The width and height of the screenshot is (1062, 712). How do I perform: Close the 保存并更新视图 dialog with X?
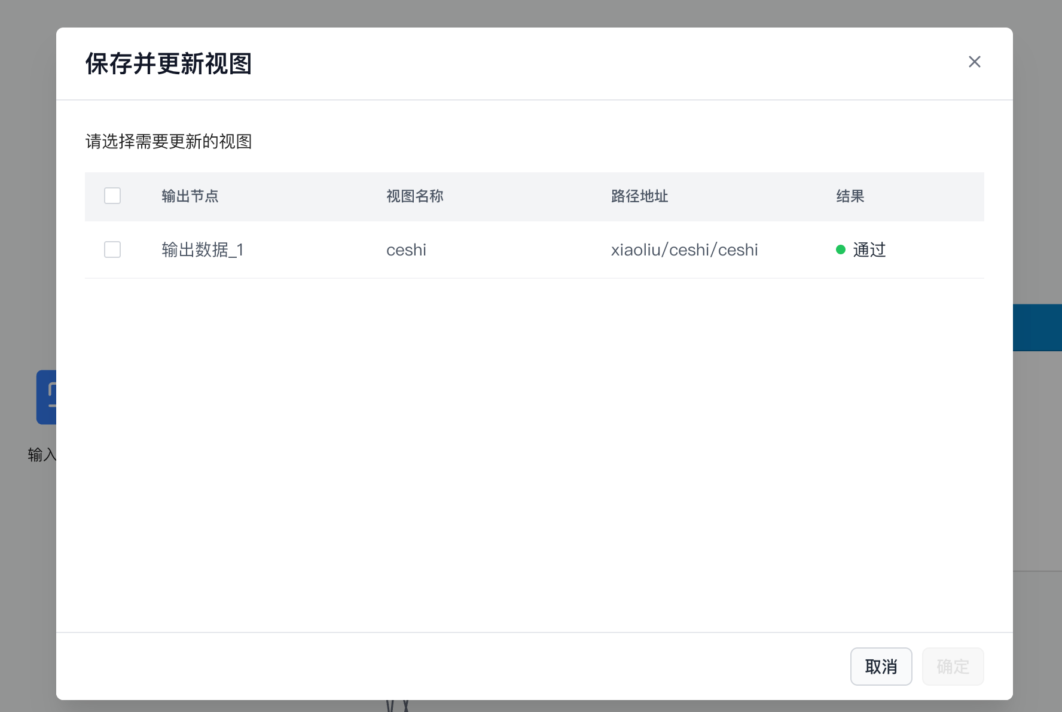(x=974, y=62)
